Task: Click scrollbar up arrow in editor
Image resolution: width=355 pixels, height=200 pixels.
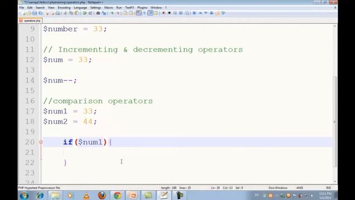Action: coord(335,26)
